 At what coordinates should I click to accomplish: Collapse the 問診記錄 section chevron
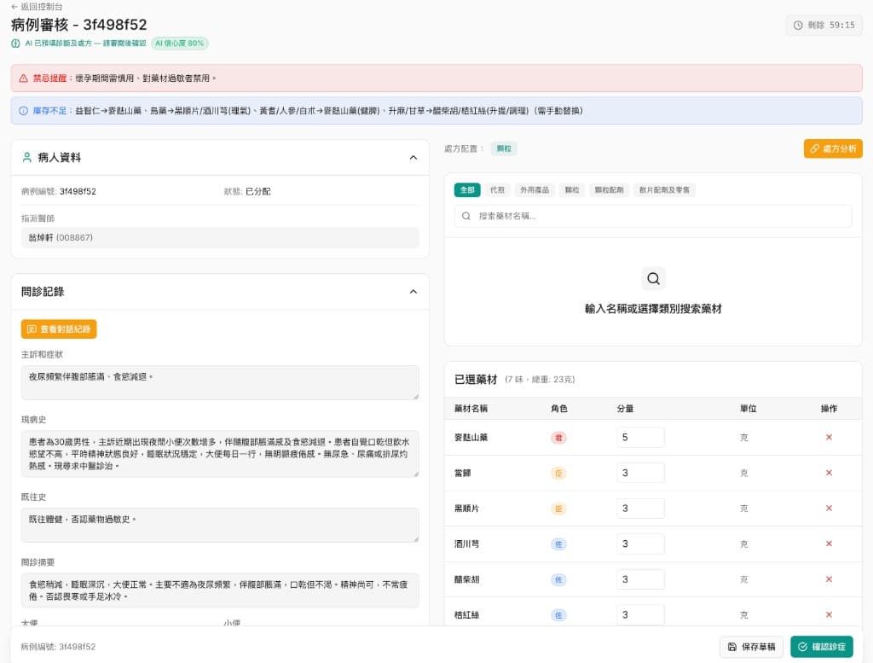coord(413,292)
